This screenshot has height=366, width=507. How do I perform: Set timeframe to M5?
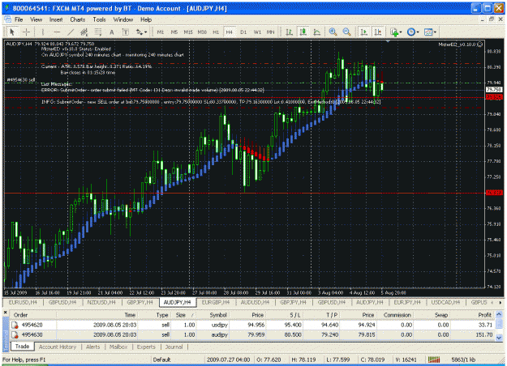click(174, 32)
